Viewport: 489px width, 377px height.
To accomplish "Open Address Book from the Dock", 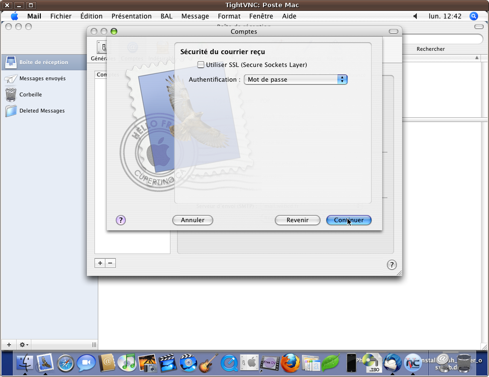I will tap(106, 363).
